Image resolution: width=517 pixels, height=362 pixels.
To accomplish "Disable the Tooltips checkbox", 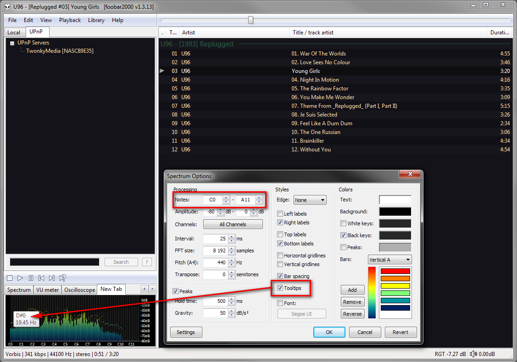I will (280, 288).
